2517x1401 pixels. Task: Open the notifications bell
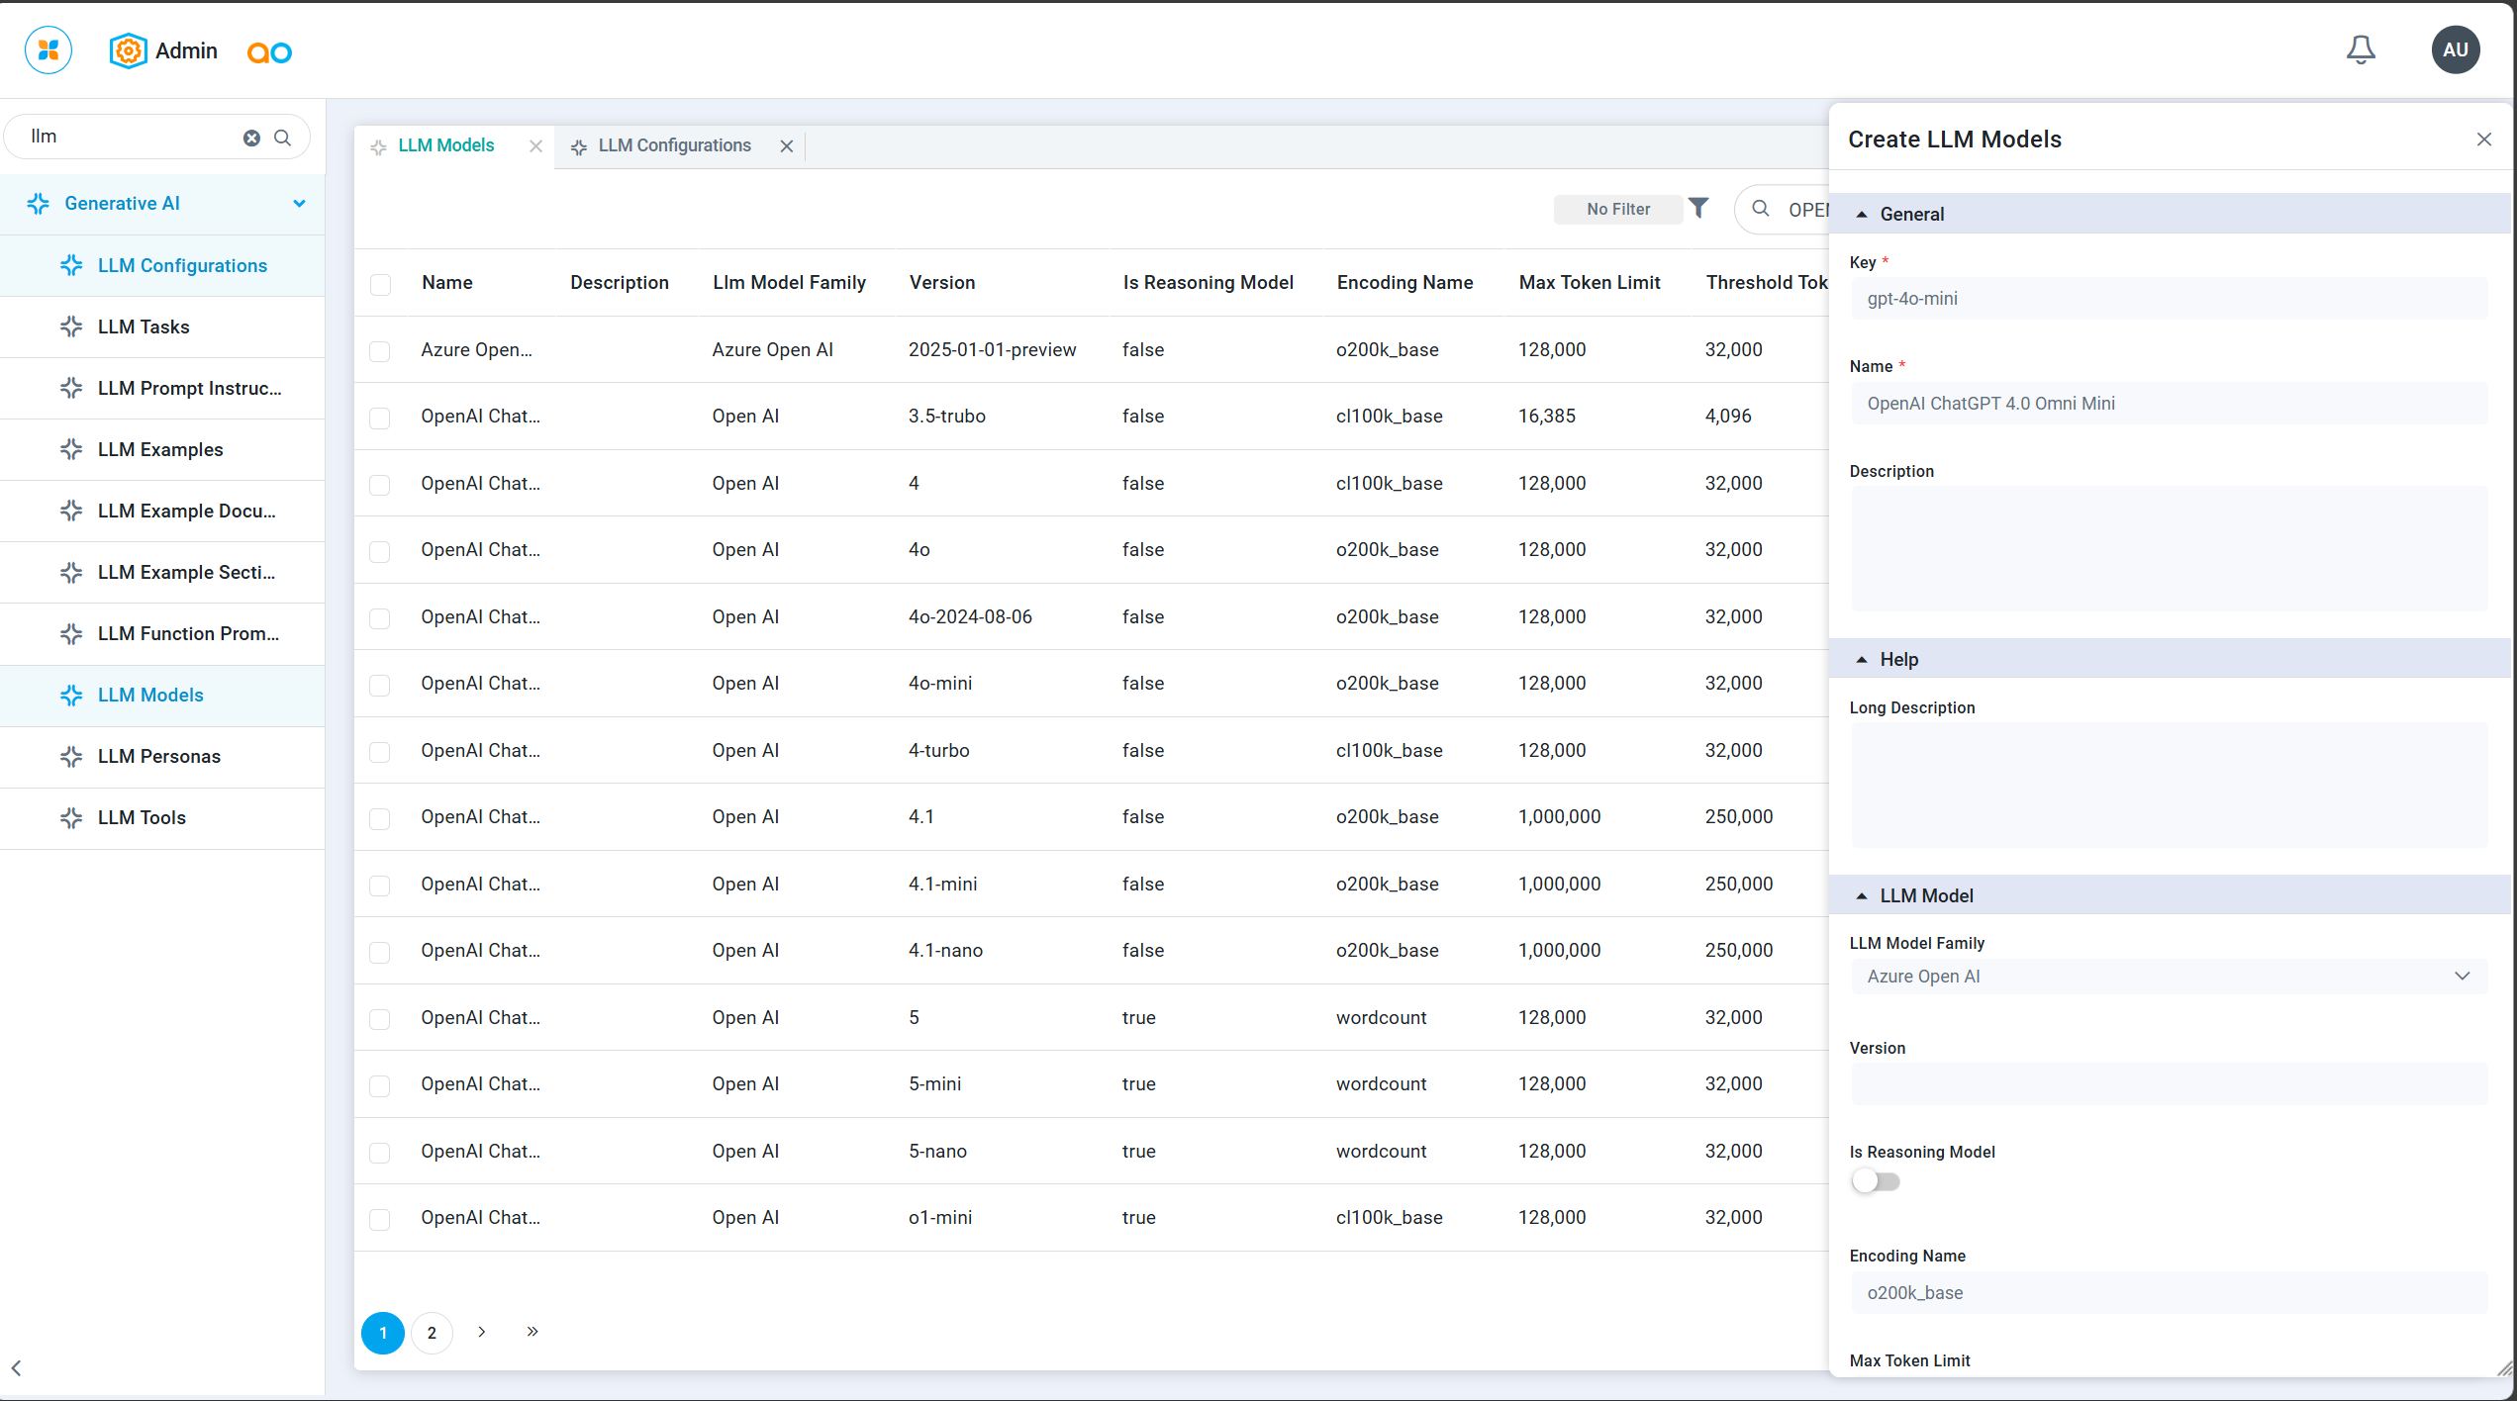[x=2361, y=49]
